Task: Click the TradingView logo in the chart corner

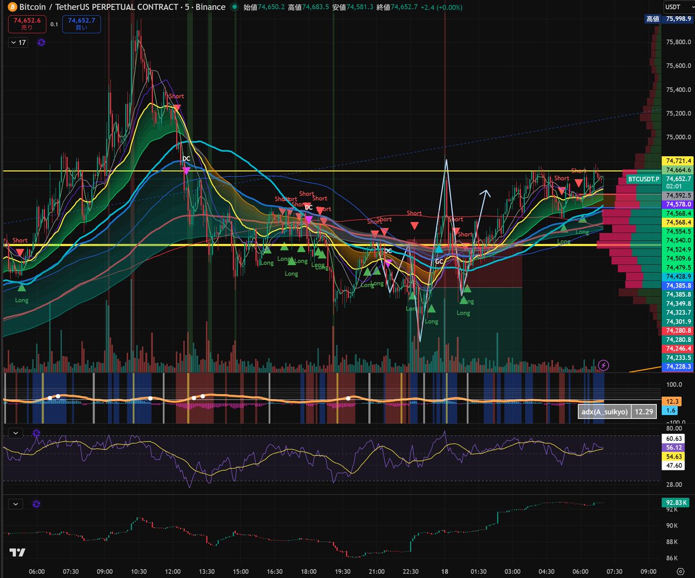Action: pos(17,552)
